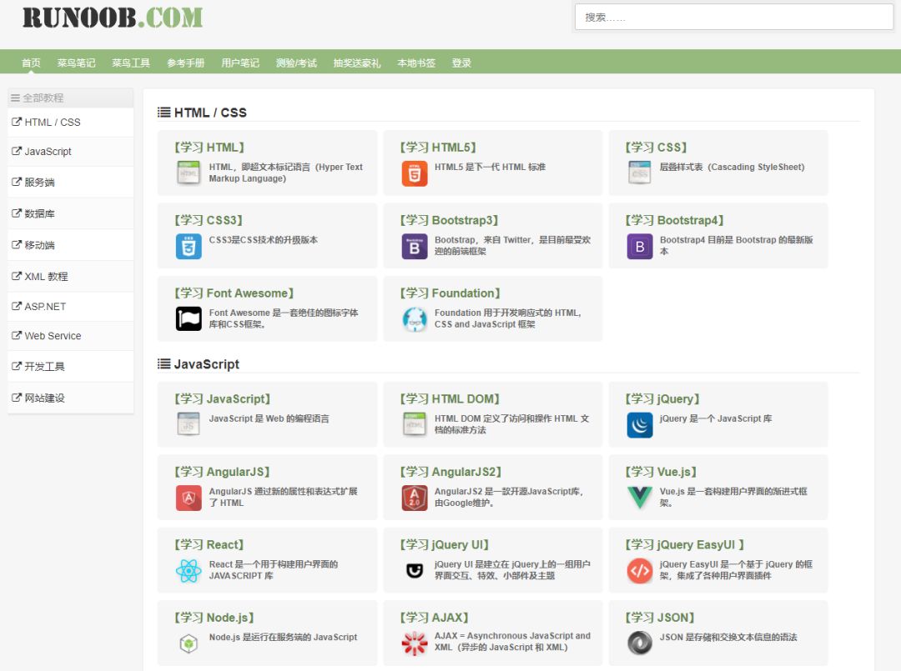Open the 【学习 Vue.js】 title link

tap(662, 472)
